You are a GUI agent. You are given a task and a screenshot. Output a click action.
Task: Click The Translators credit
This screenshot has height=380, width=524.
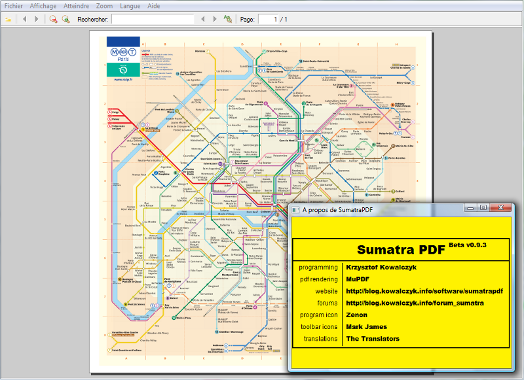pyautogui.click(x=373, y=339)
